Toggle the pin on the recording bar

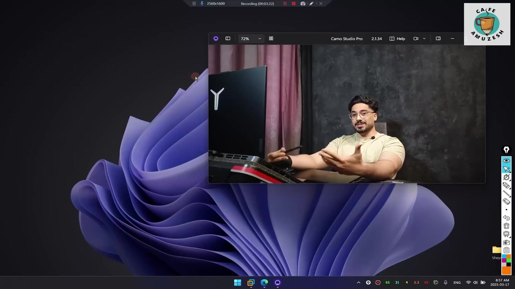click(202, 4)
